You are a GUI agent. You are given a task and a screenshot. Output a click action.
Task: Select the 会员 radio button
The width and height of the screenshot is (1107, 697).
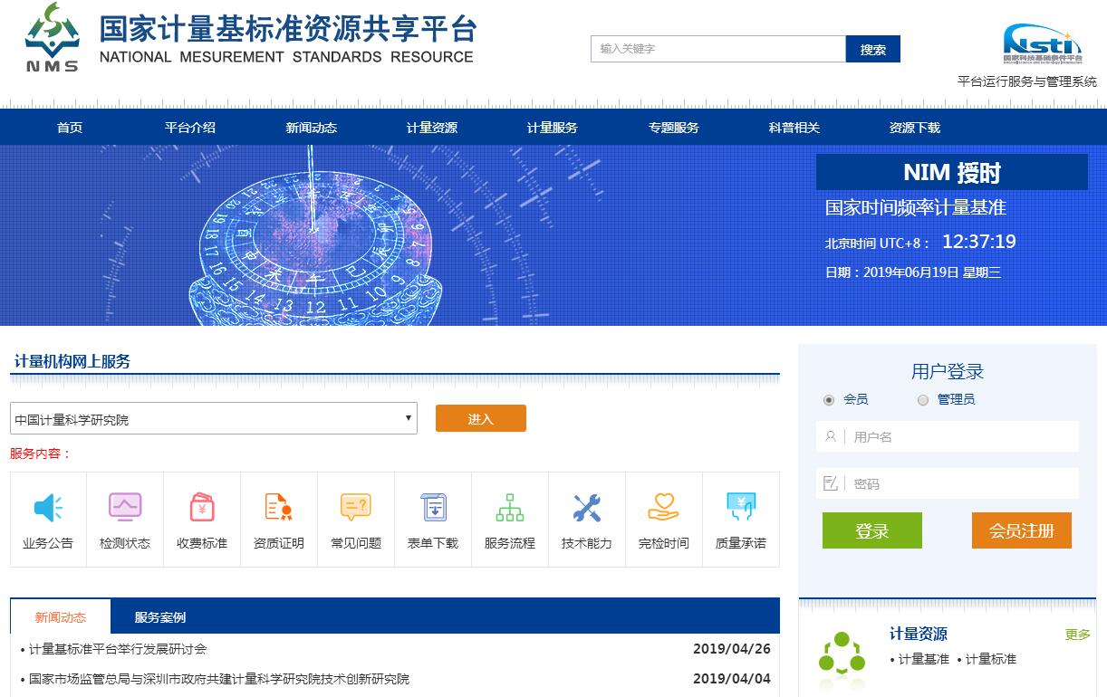click(x=829, y=400)
